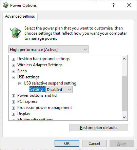Click Restore plan defaults button
137x150 pixels.
click(x=99, y=128)
